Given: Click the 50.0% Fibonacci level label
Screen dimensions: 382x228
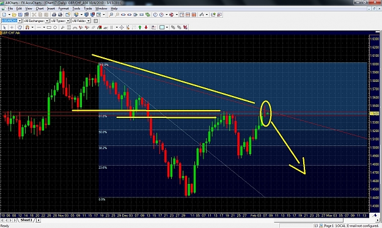Looking at the screenshot, I should pyautogui.click(x=103, y=132).
